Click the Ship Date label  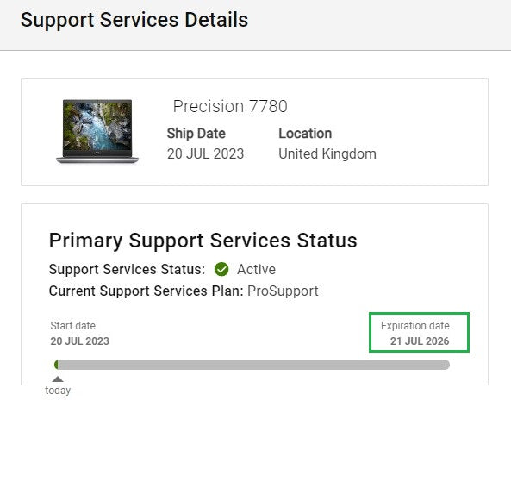[x=196, y=134]
